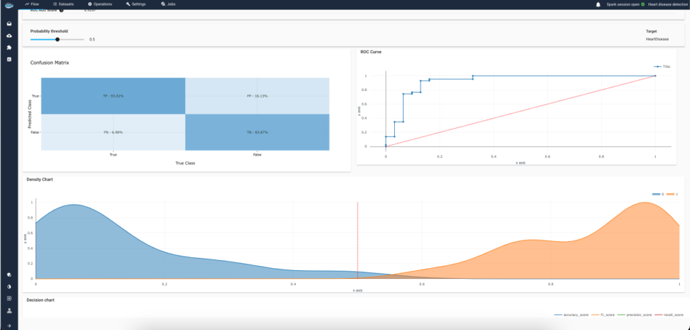Viewport: 690px width, 330px height.
Task: Click the sign-in box arrow sidebar icon
Action: [x=9, y=298]
